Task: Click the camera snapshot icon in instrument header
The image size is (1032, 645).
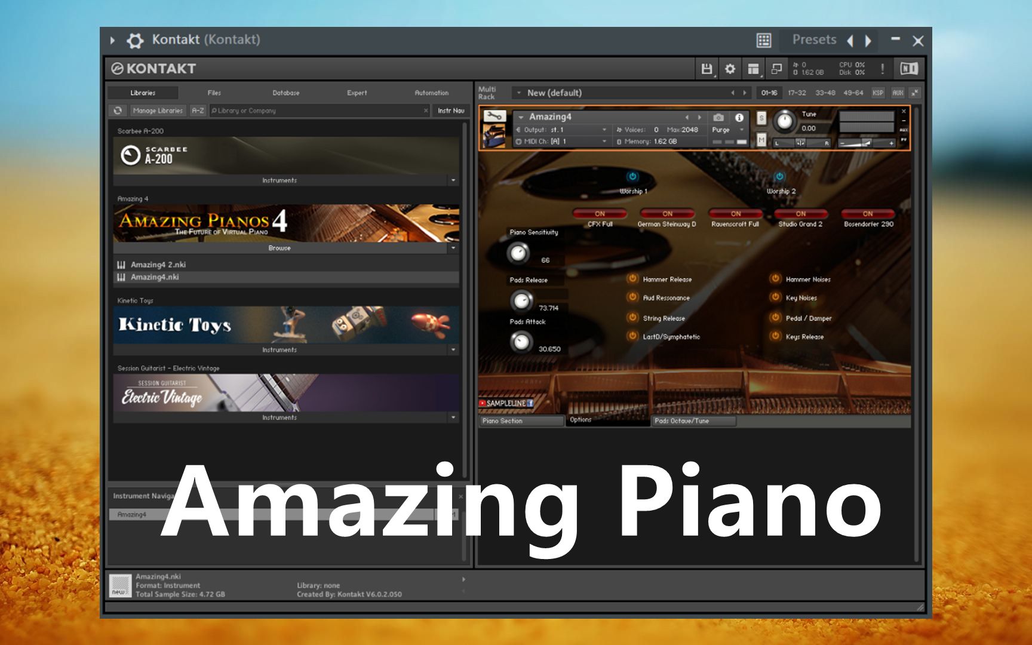Action: pyautogui.click(x=718, y=118)
